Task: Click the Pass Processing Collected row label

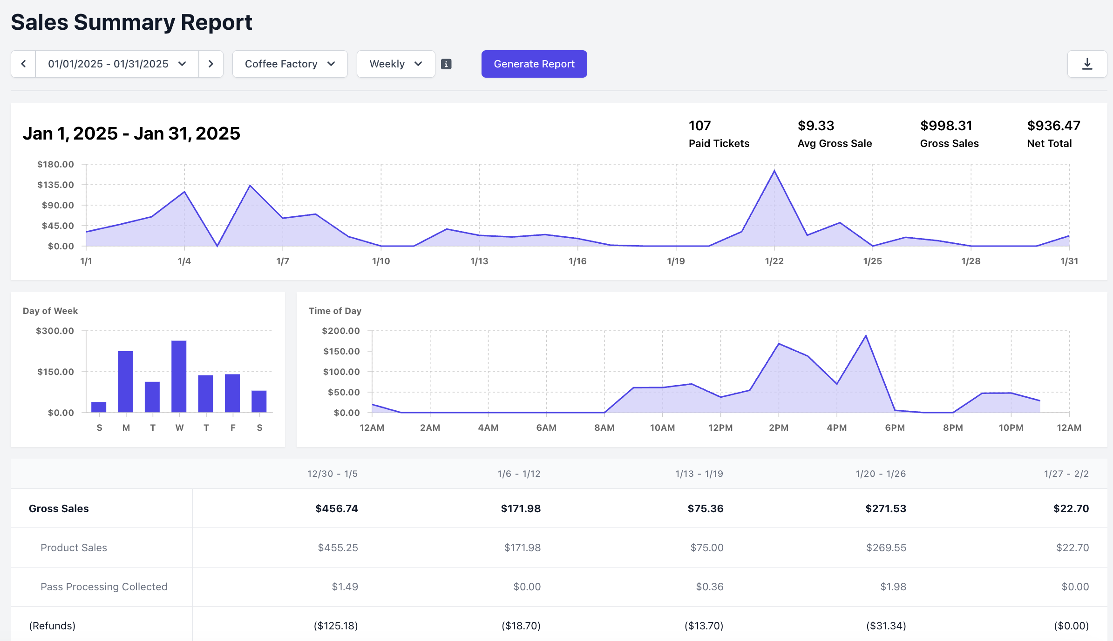Action: [x=104, y=587]
